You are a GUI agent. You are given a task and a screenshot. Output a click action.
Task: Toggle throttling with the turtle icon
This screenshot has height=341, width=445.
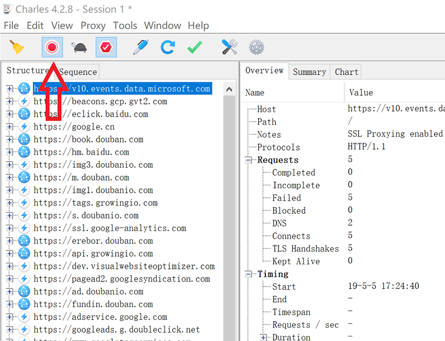tap(80, 47)
